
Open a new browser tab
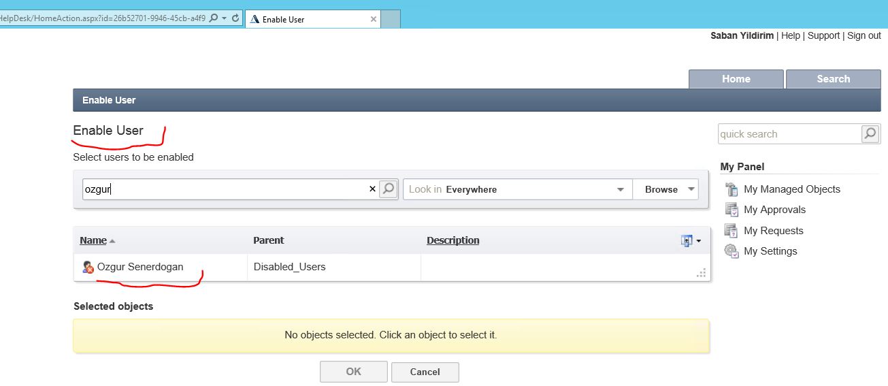(x=391, y=19)
